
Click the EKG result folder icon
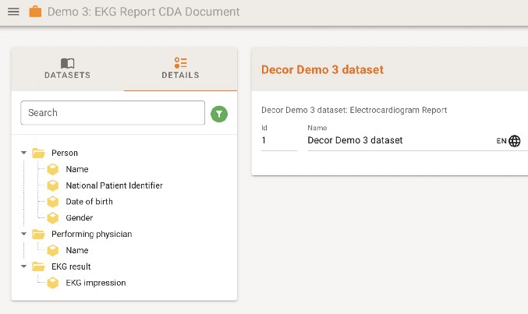[38, 266]
